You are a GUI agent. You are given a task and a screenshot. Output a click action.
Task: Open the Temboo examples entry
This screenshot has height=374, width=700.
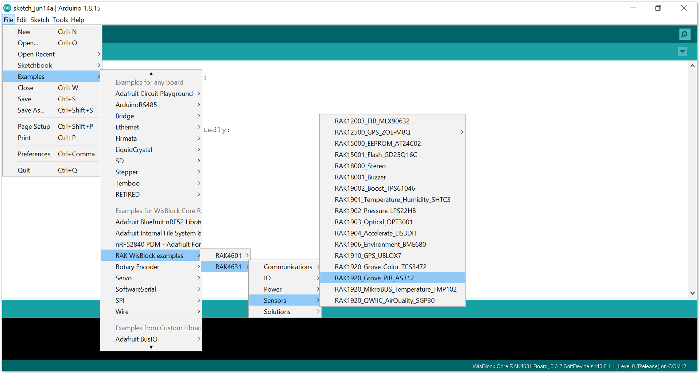[151, 183]
